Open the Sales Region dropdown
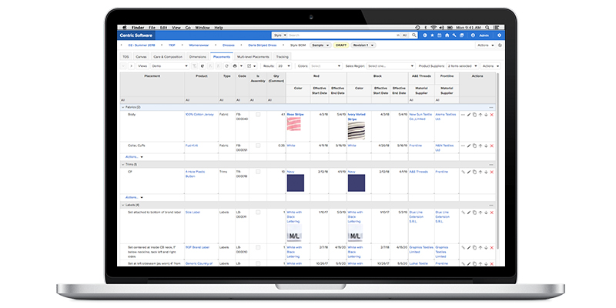This screenshot has height=308, width=616. 390,66
